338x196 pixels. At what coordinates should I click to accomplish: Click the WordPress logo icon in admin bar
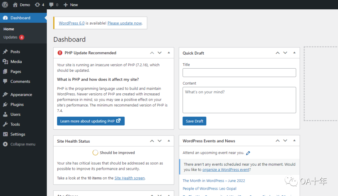(5, 5)
